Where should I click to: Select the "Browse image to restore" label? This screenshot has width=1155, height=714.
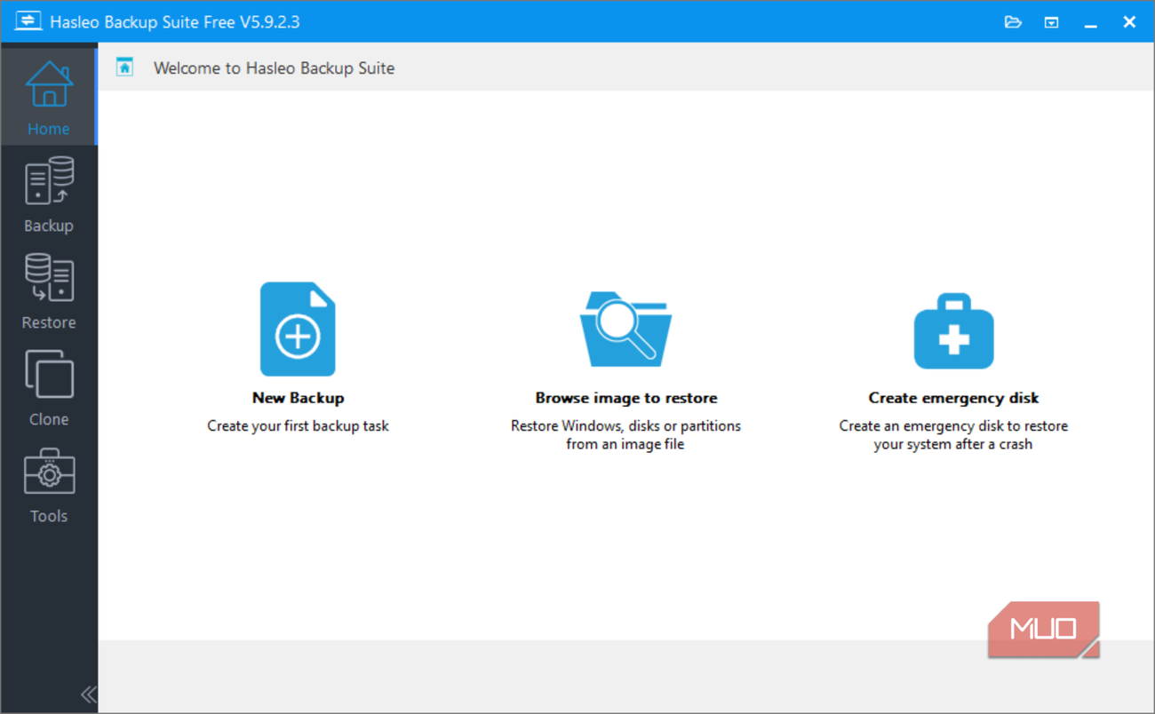pyautogui.click(x=625, y=398)
